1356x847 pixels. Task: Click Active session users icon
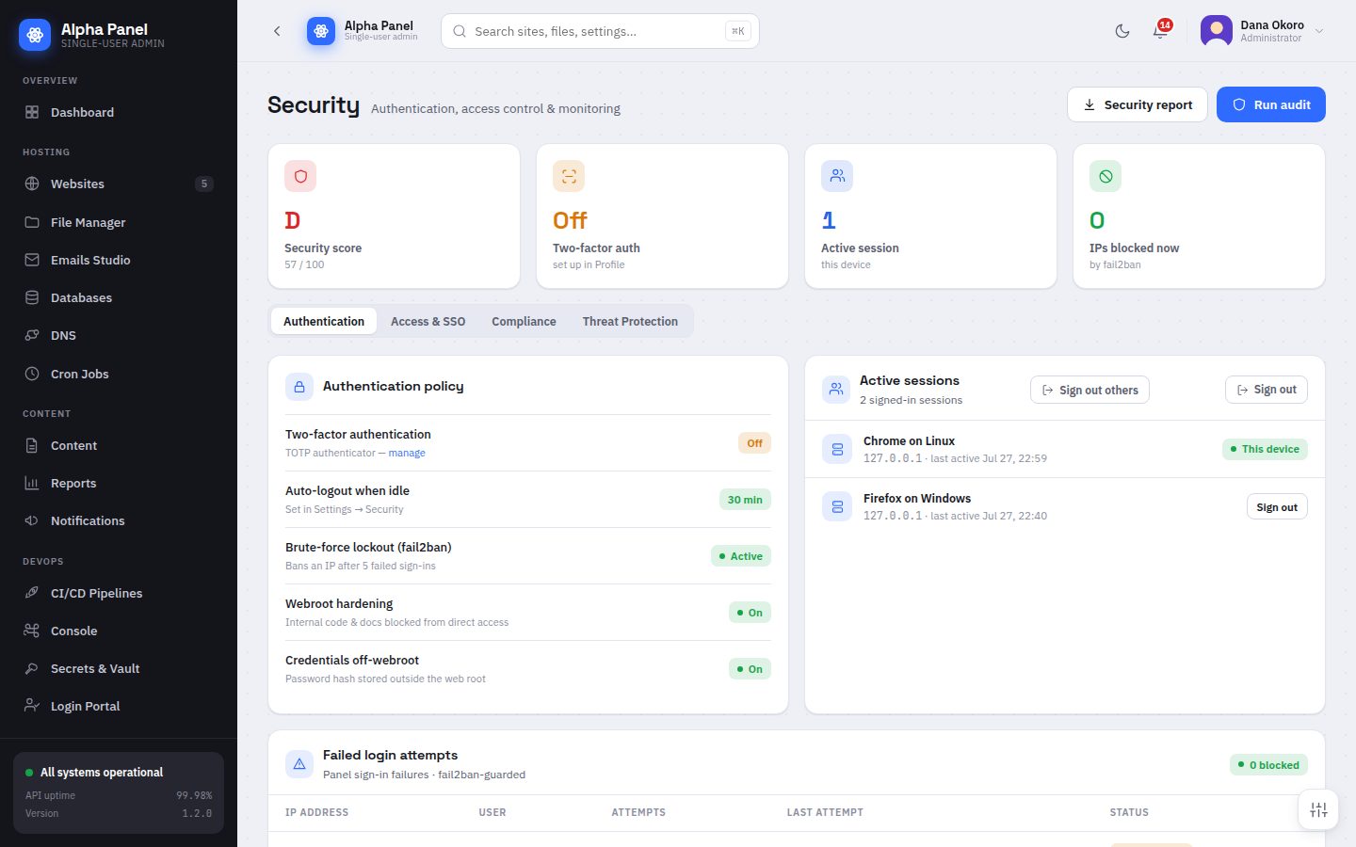click(x=837, y=176)
